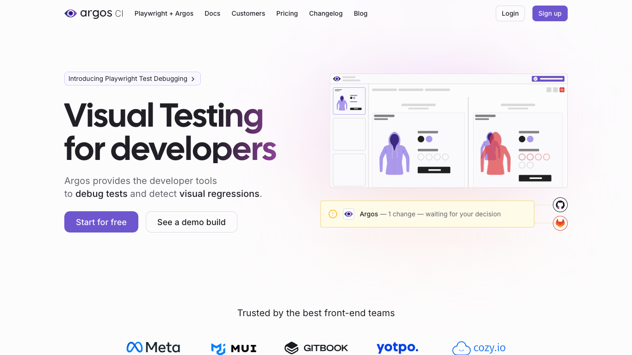Click See a demo build
The height and width of the screenshot is (355, 632).
tap(192, 222)
